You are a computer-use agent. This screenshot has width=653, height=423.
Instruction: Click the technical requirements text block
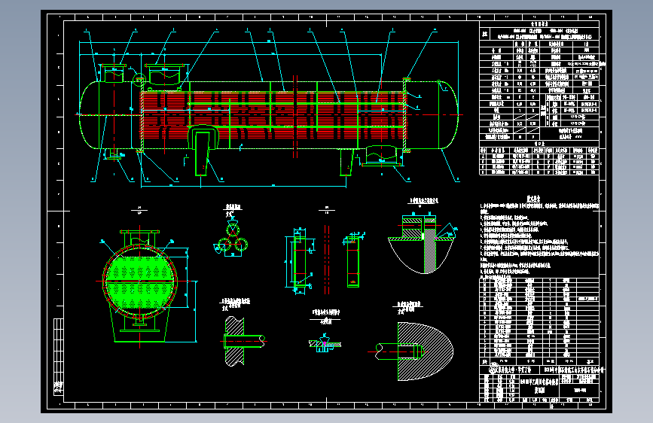point(539,236)
